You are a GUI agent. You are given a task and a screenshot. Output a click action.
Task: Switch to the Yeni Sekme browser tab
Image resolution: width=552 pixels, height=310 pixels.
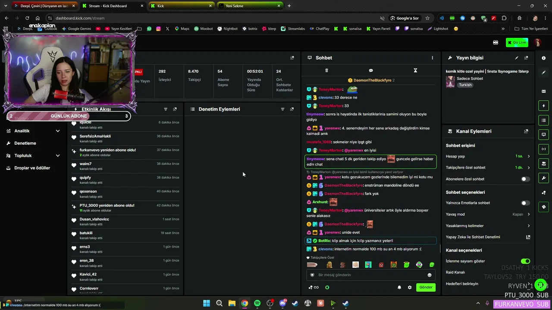(249, 6)
